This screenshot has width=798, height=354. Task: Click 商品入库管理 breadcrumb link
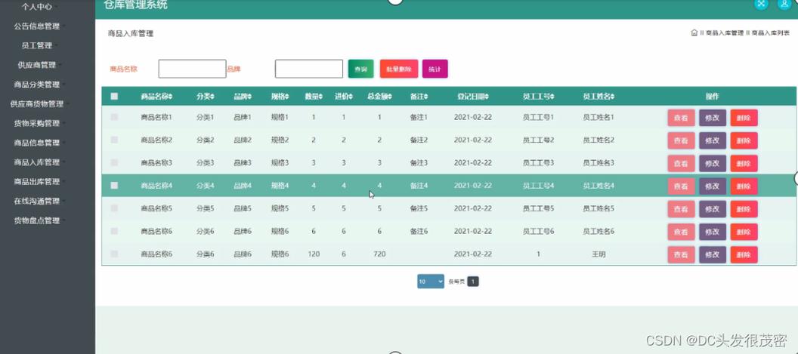coord(725,33)
